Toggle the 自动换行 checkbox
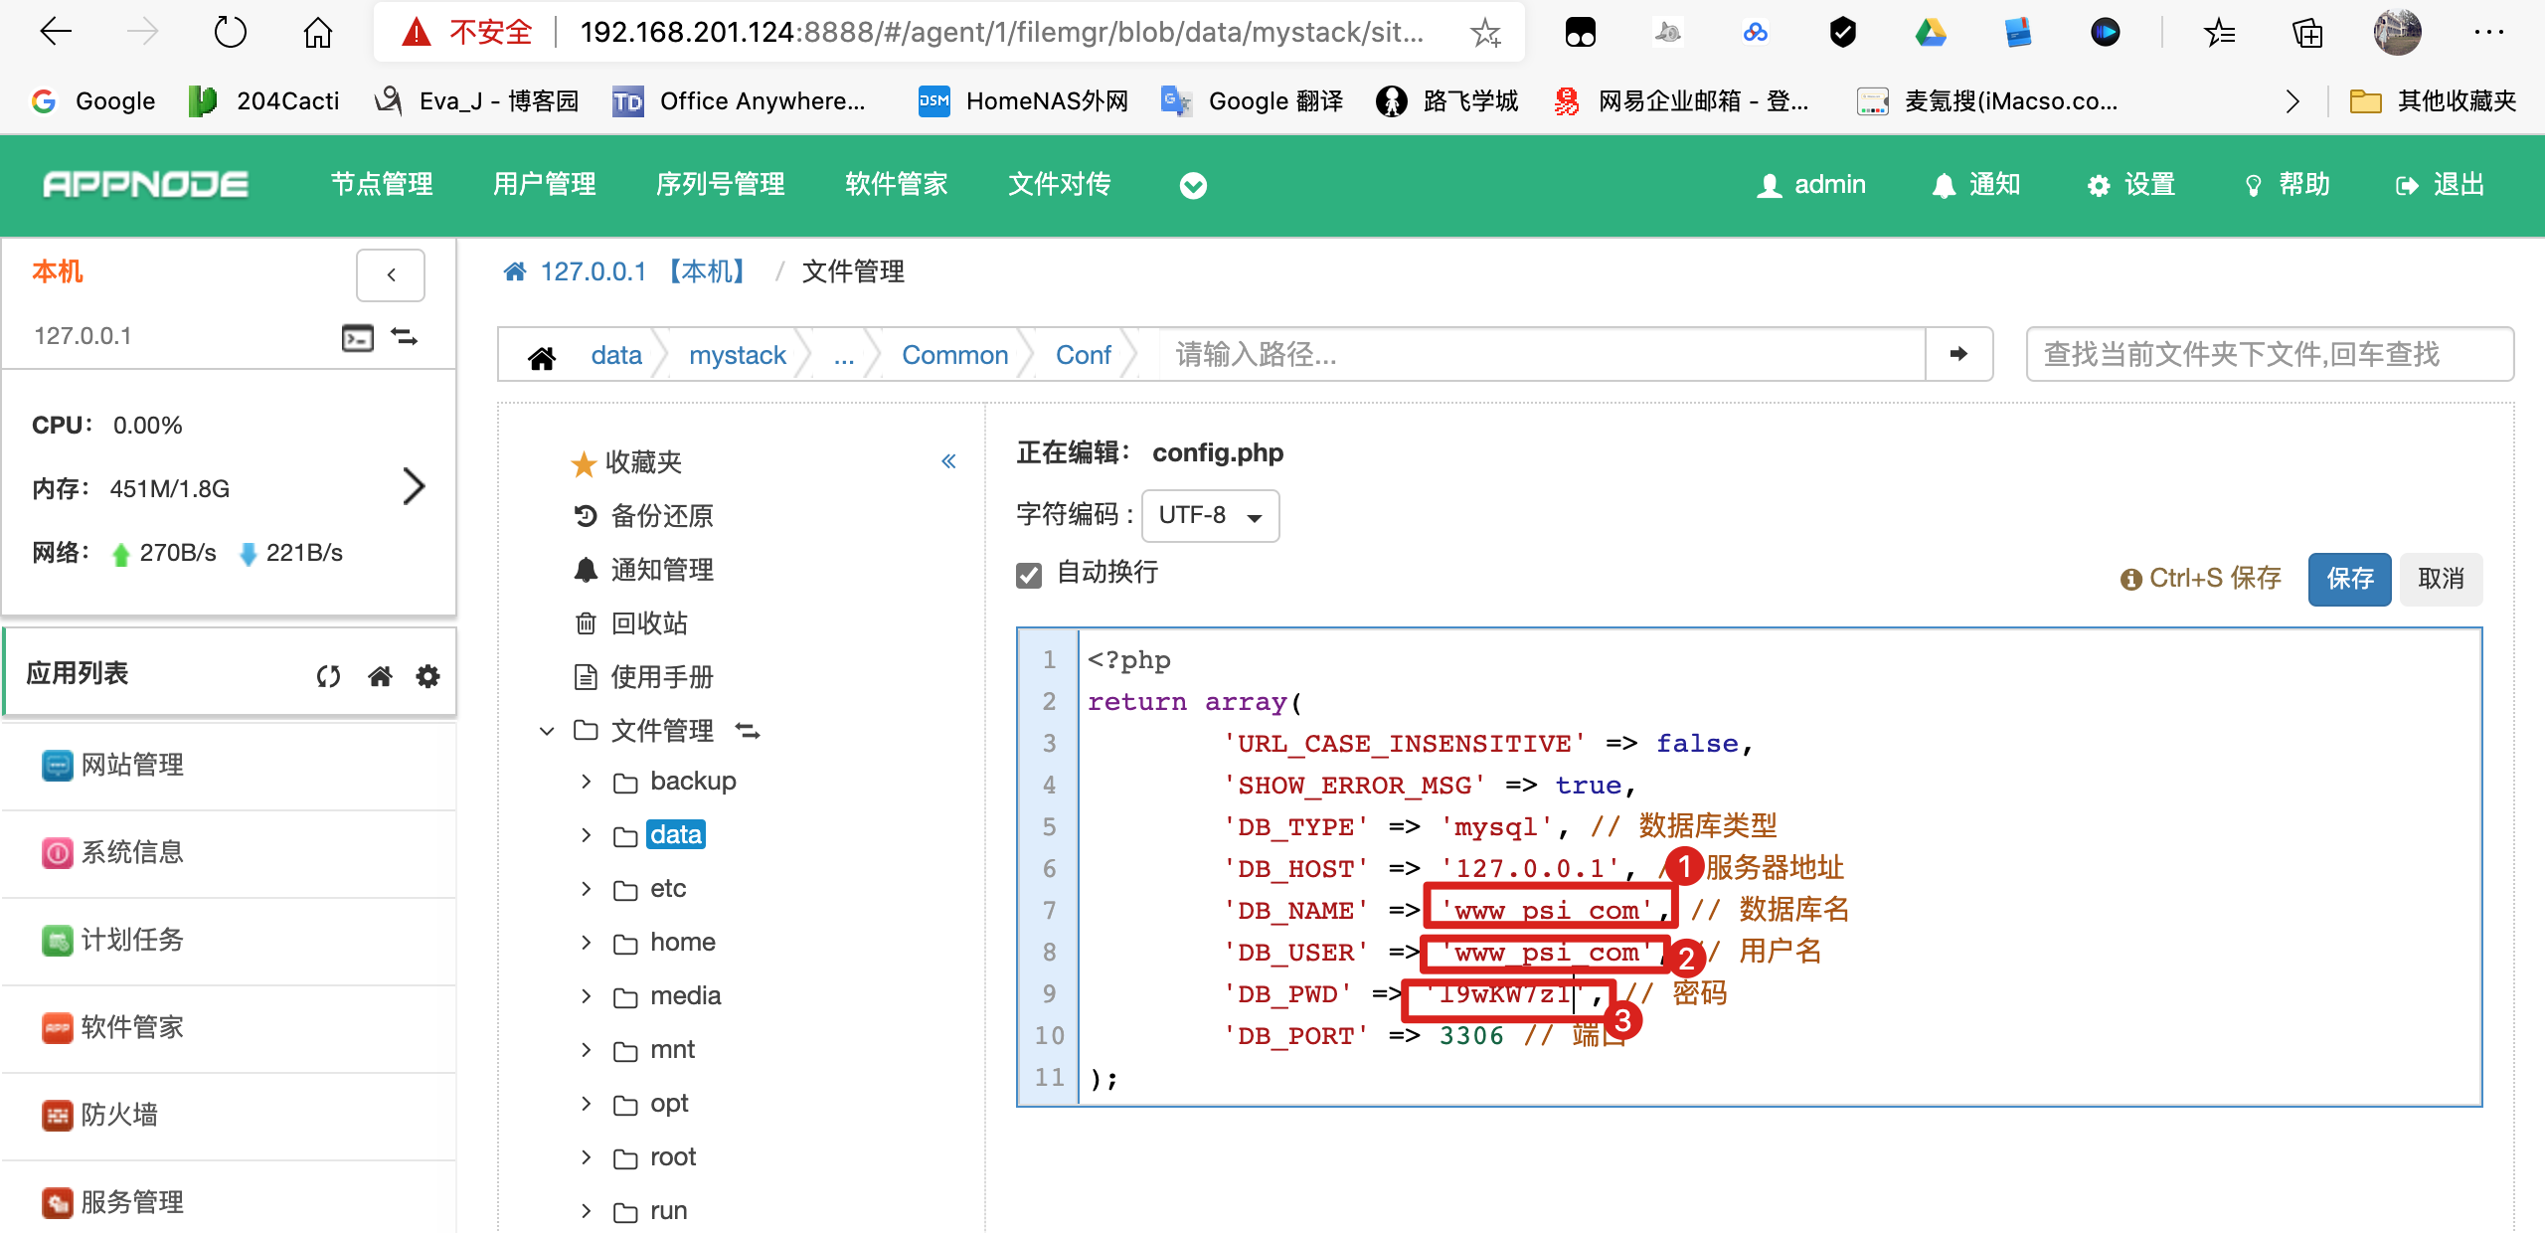This screenshot has height=1233, width=2545. point(1029,575)
